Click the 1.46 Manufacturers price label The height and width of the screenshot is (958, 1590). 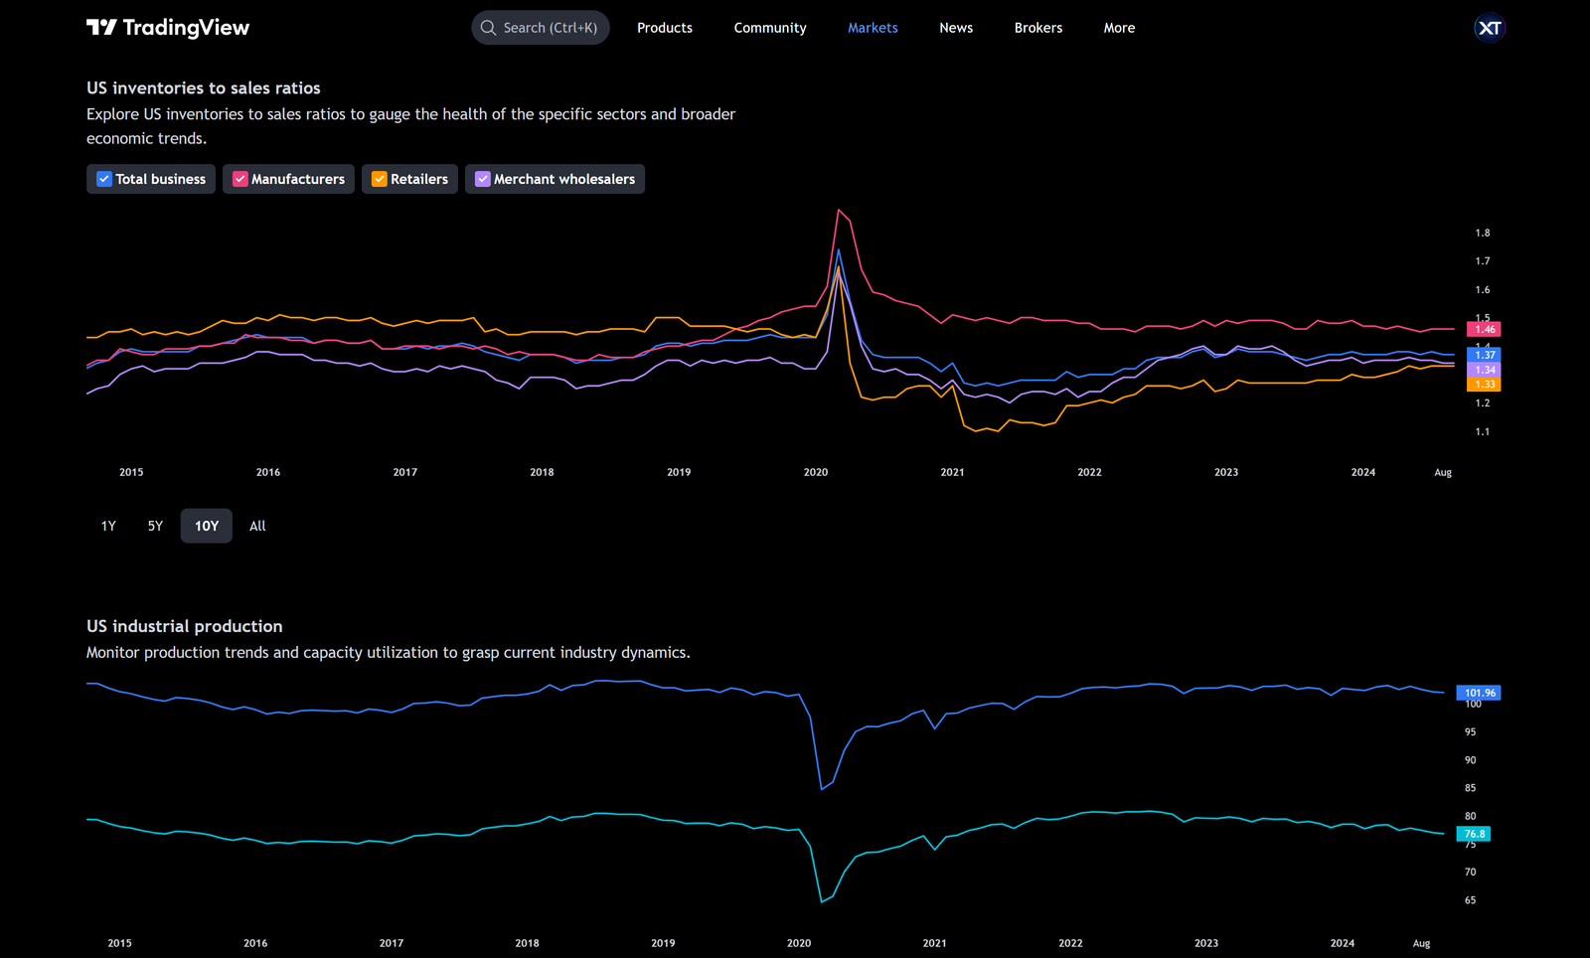pyautogui.click(x=1482, y=328)
